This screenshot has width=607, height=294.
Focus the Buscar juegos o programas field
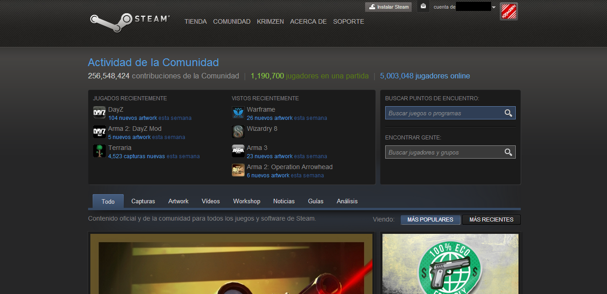(x=450, y=113)
